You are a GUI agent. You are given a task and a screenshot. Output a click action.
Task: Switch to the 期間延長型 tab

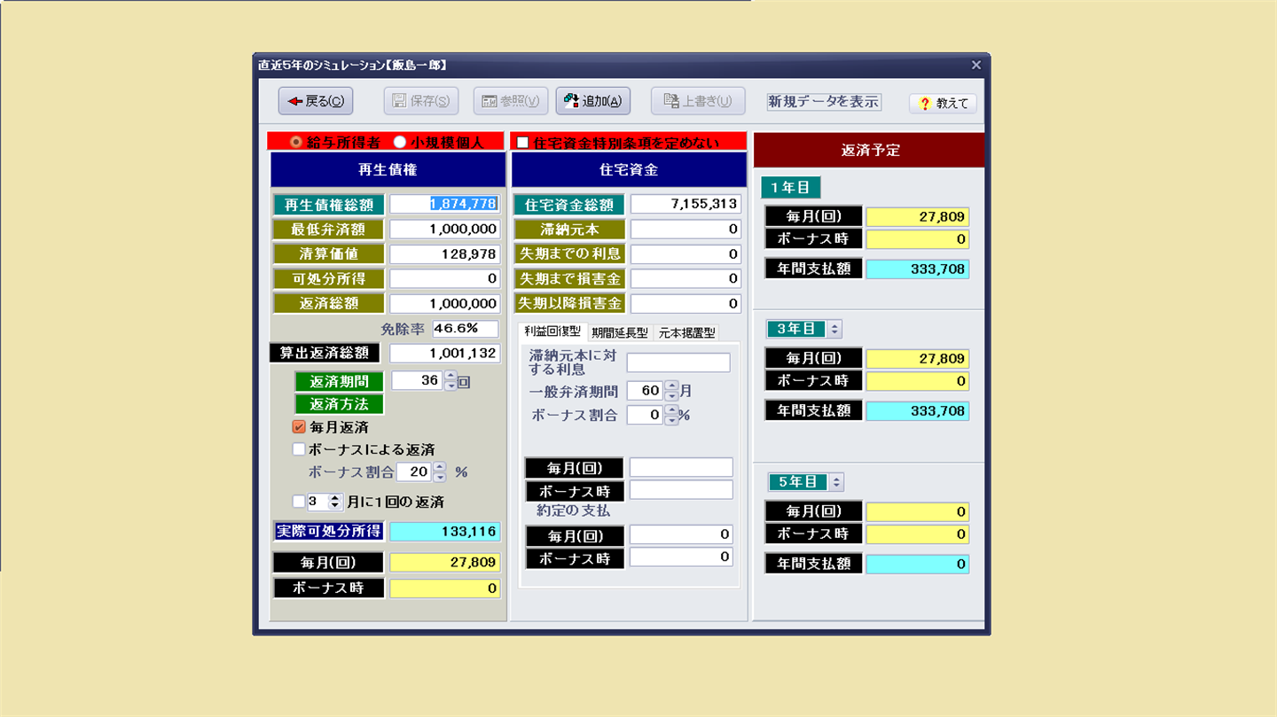click(619, 333)
